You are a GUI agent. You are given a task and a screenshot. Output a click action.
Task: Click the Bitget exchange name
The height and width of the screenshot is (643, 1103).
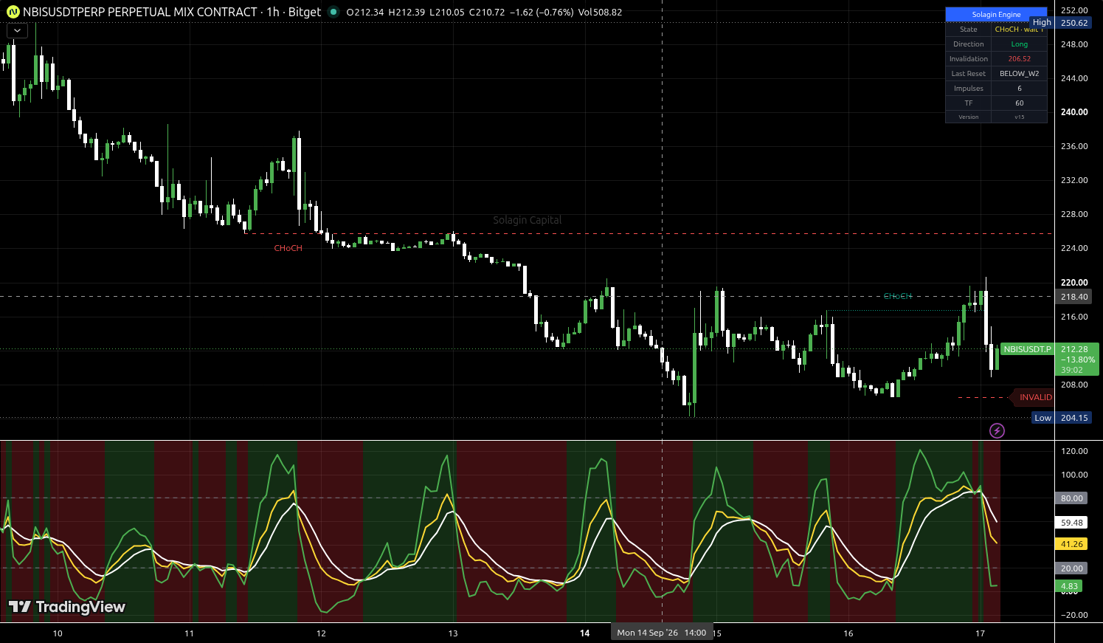coord(305,12)
